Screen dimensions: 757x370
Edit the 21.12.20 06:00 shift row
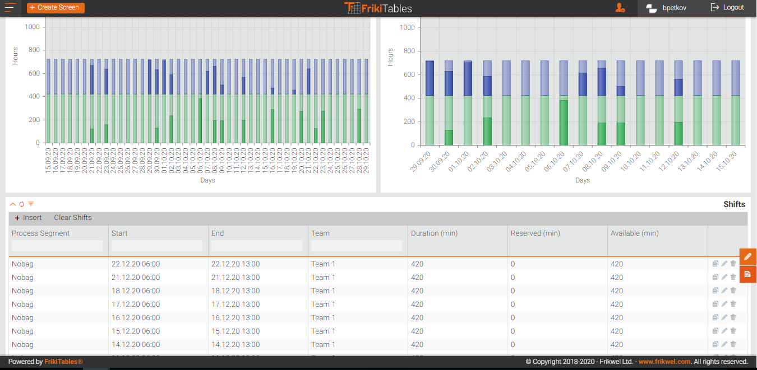[724, 277]
